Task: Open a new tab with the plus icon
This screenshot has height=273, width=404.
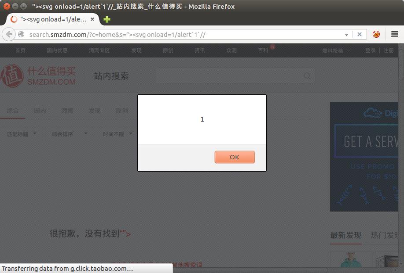Action: (107, 20)
